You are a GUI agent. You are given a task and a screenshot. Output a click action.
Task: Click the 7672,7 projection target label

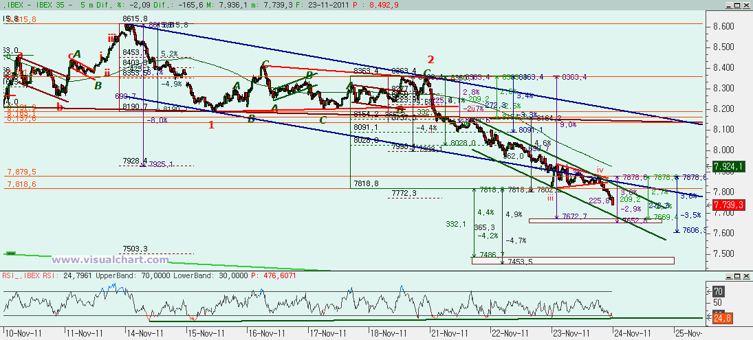pyautogui.click(x=574, y=217)
